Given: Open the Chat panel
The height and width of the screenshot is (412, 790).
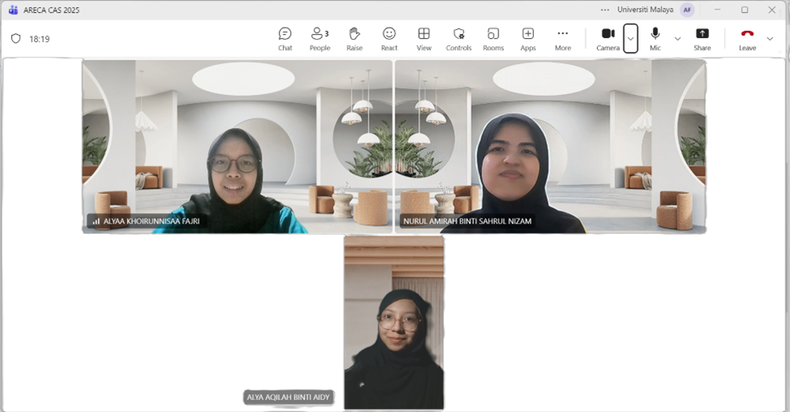Looking at the screenshot, I should coord(285,39).
